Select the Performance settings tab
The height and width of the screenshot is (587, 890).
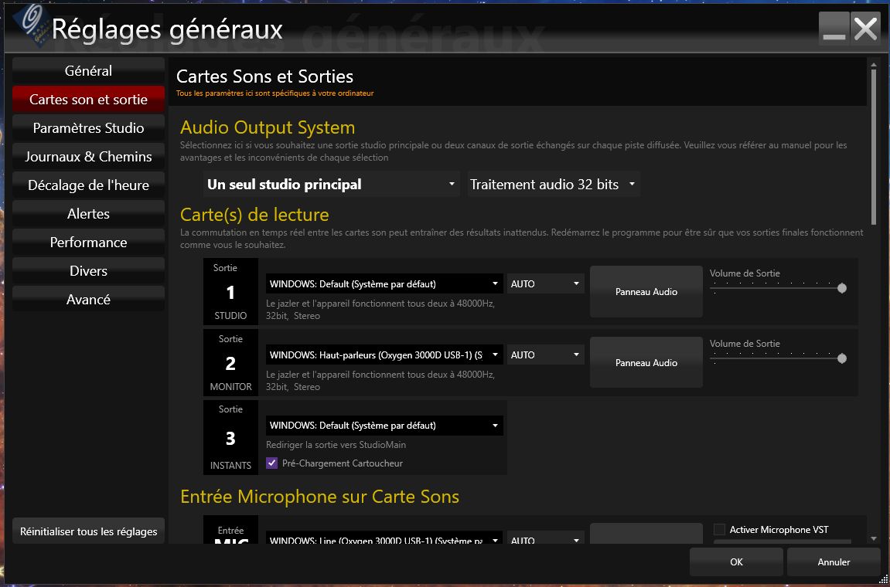pos(88,243)
